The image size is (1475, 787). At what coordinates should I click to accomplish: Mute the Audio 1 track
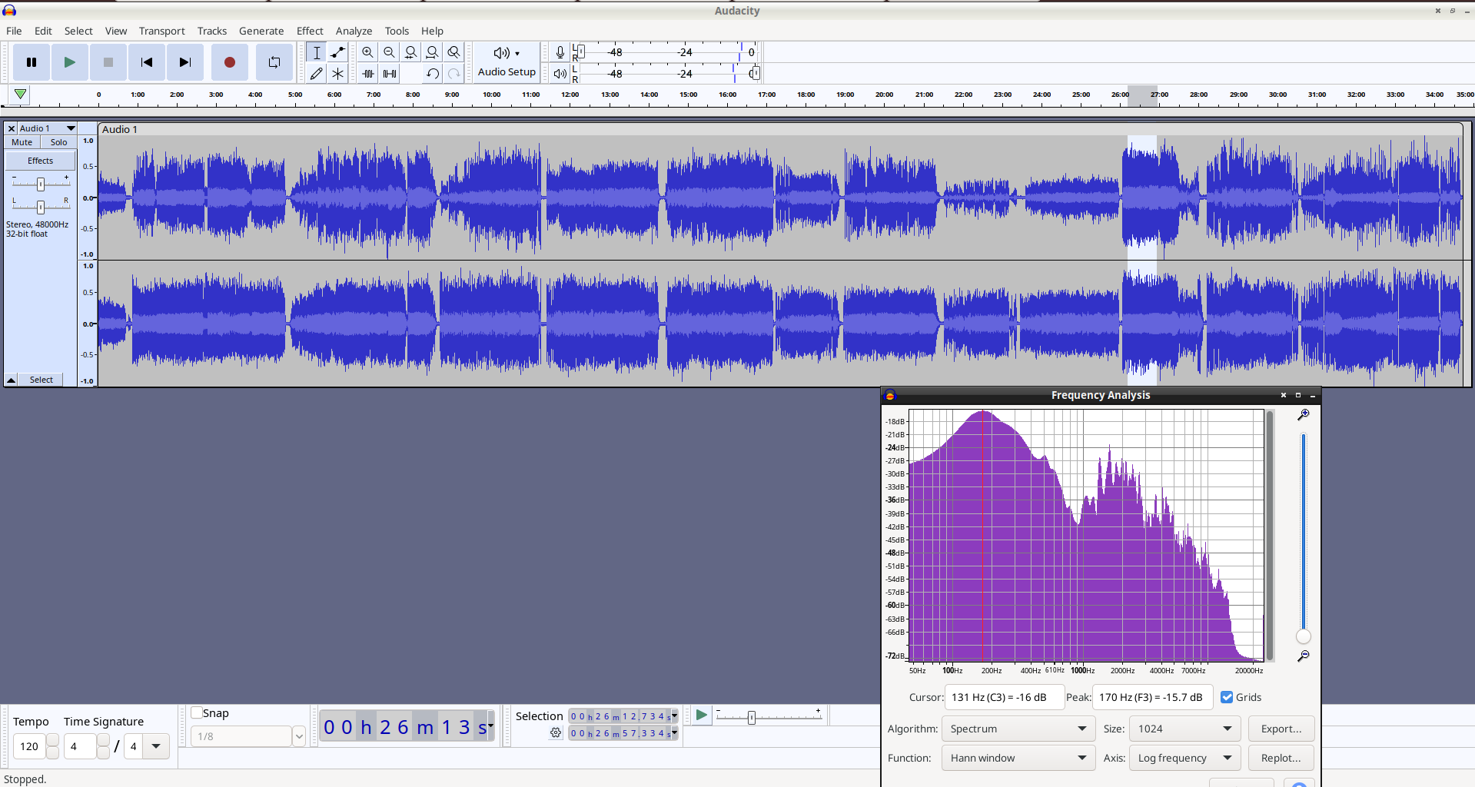22,142
